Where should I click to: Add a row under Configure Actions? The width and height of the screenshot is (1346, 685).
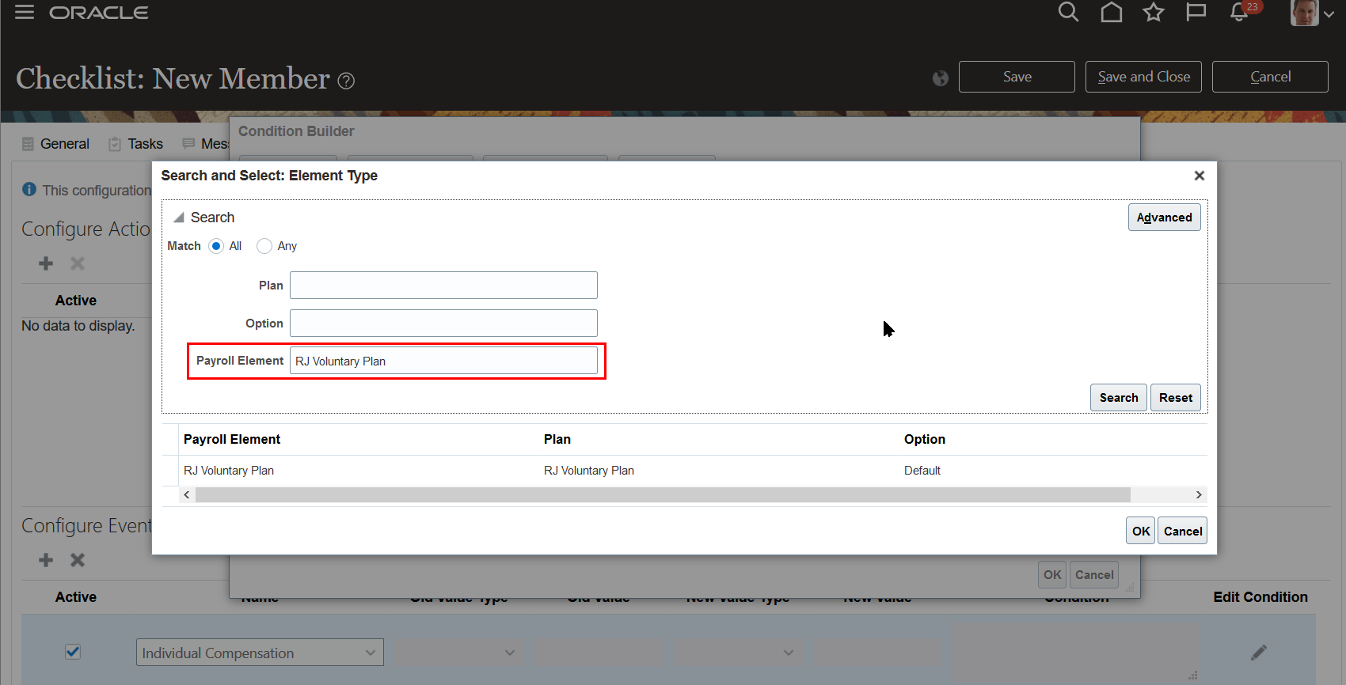point(46,263)
